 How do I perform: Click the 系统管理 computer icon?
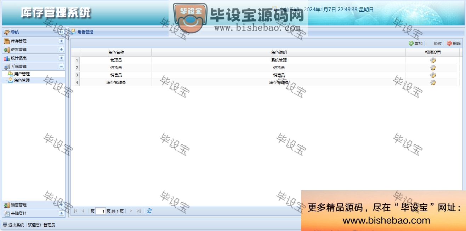7,67
